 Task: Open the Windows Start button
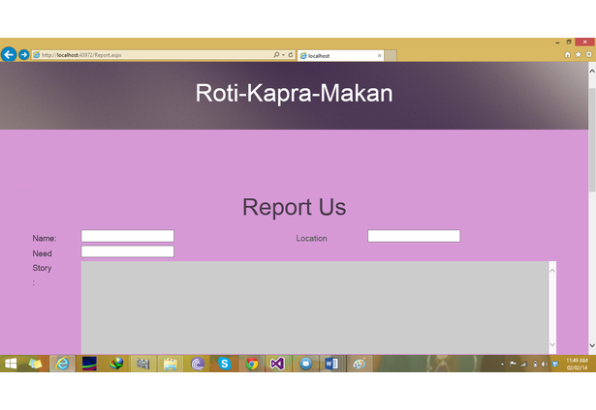(11, 364)
